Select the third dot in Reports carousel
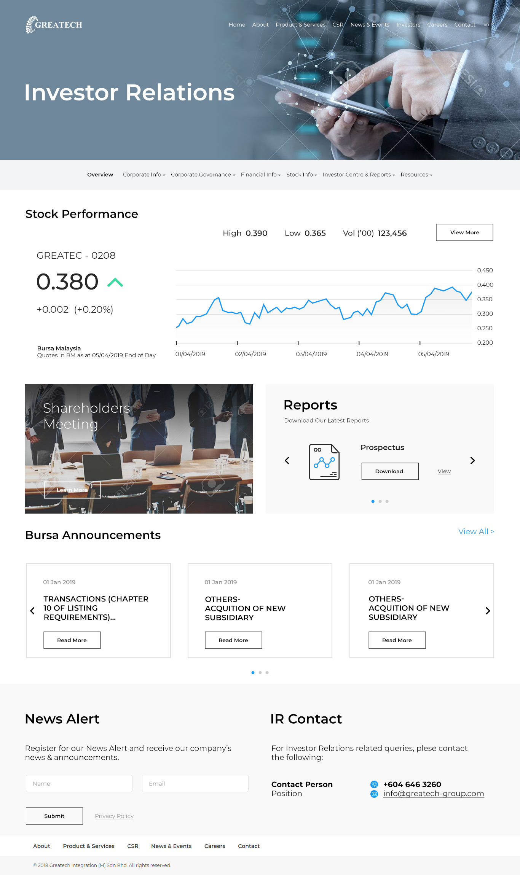Screen dimensions: 520x875 387,501
